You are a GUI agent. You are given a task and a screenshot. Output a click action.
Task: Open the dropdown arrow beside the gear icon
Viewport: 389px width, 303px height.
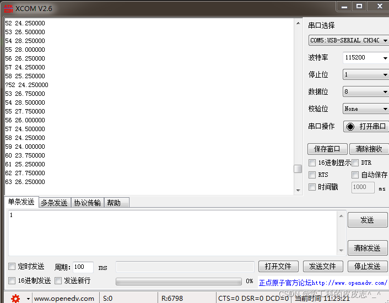28,299
